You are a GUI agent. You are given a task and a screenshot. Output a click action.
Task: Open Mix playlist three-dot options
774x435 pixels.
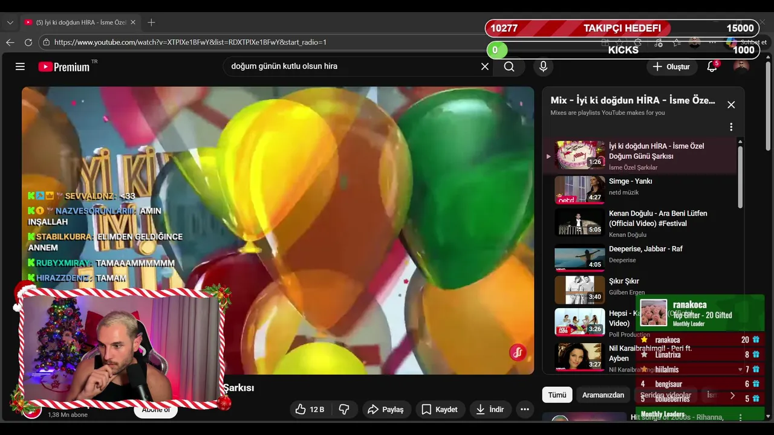pyautogui.click(x=731, y=127)
